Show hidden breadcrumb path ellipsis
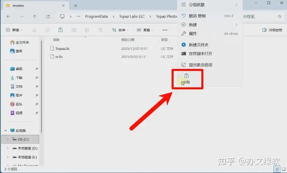The width and height of the screenshot is (287, 173). click(x=78, y=17)
